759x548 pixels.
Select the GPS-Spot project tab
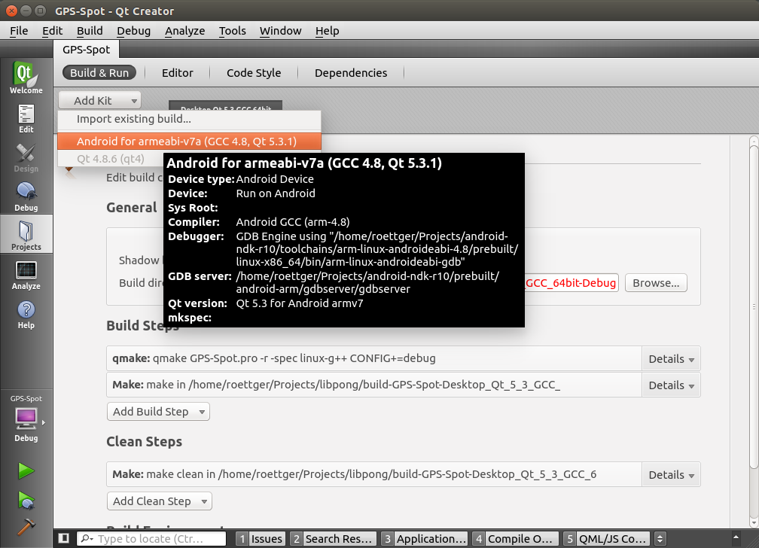[x=86, y=50]
